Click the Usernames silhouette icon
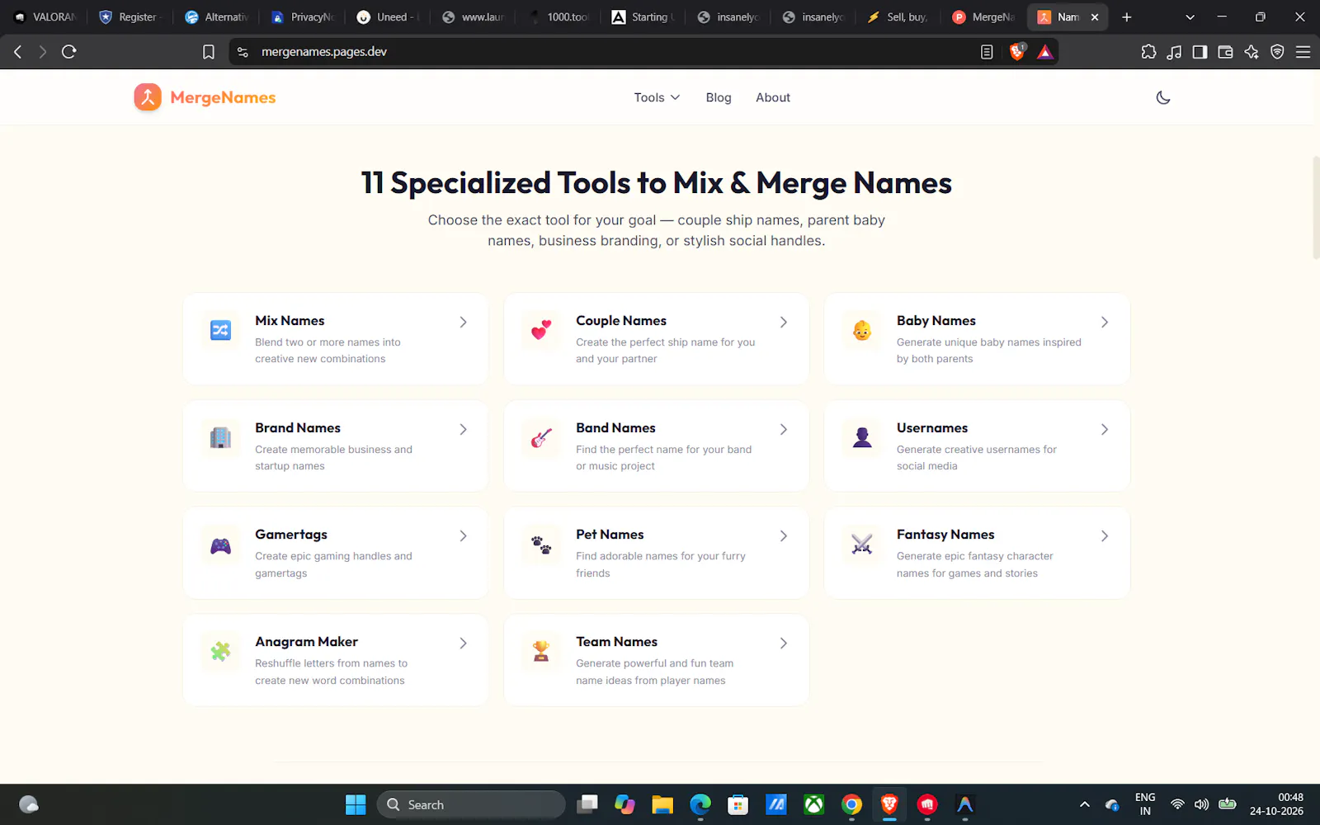 862,437
